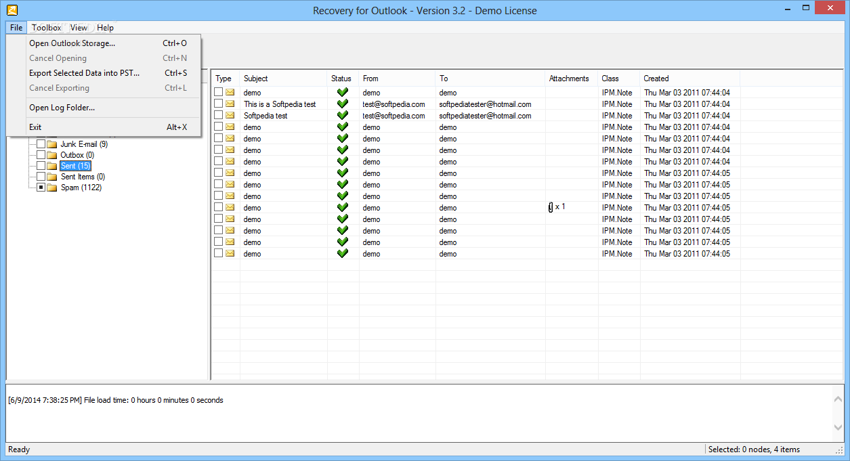The height and width of the screenshot is (461, 850).
Task: Tick the Junk E-mail folder checkbox
Action: tap(41, 144)
